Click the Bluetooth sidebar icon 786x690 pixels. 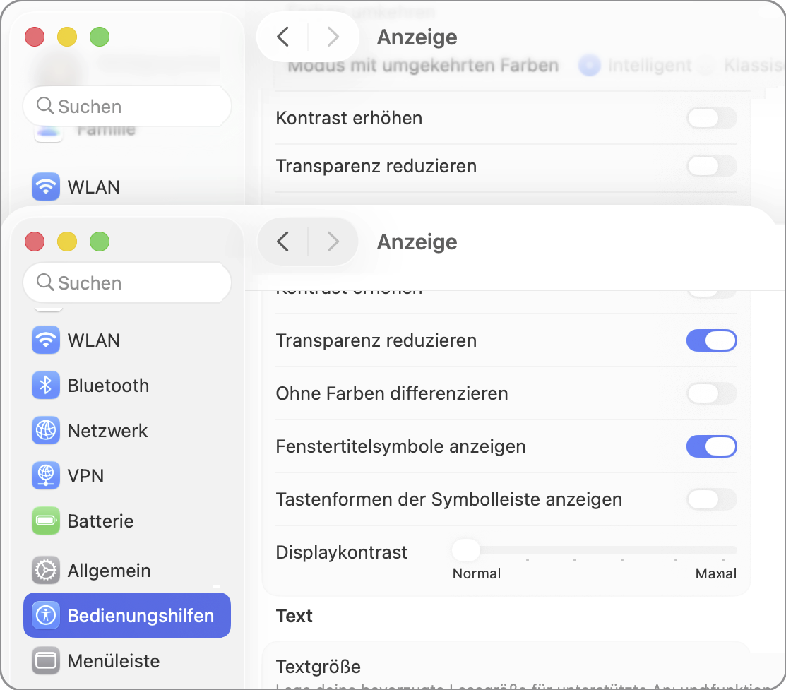pos(46,386)
